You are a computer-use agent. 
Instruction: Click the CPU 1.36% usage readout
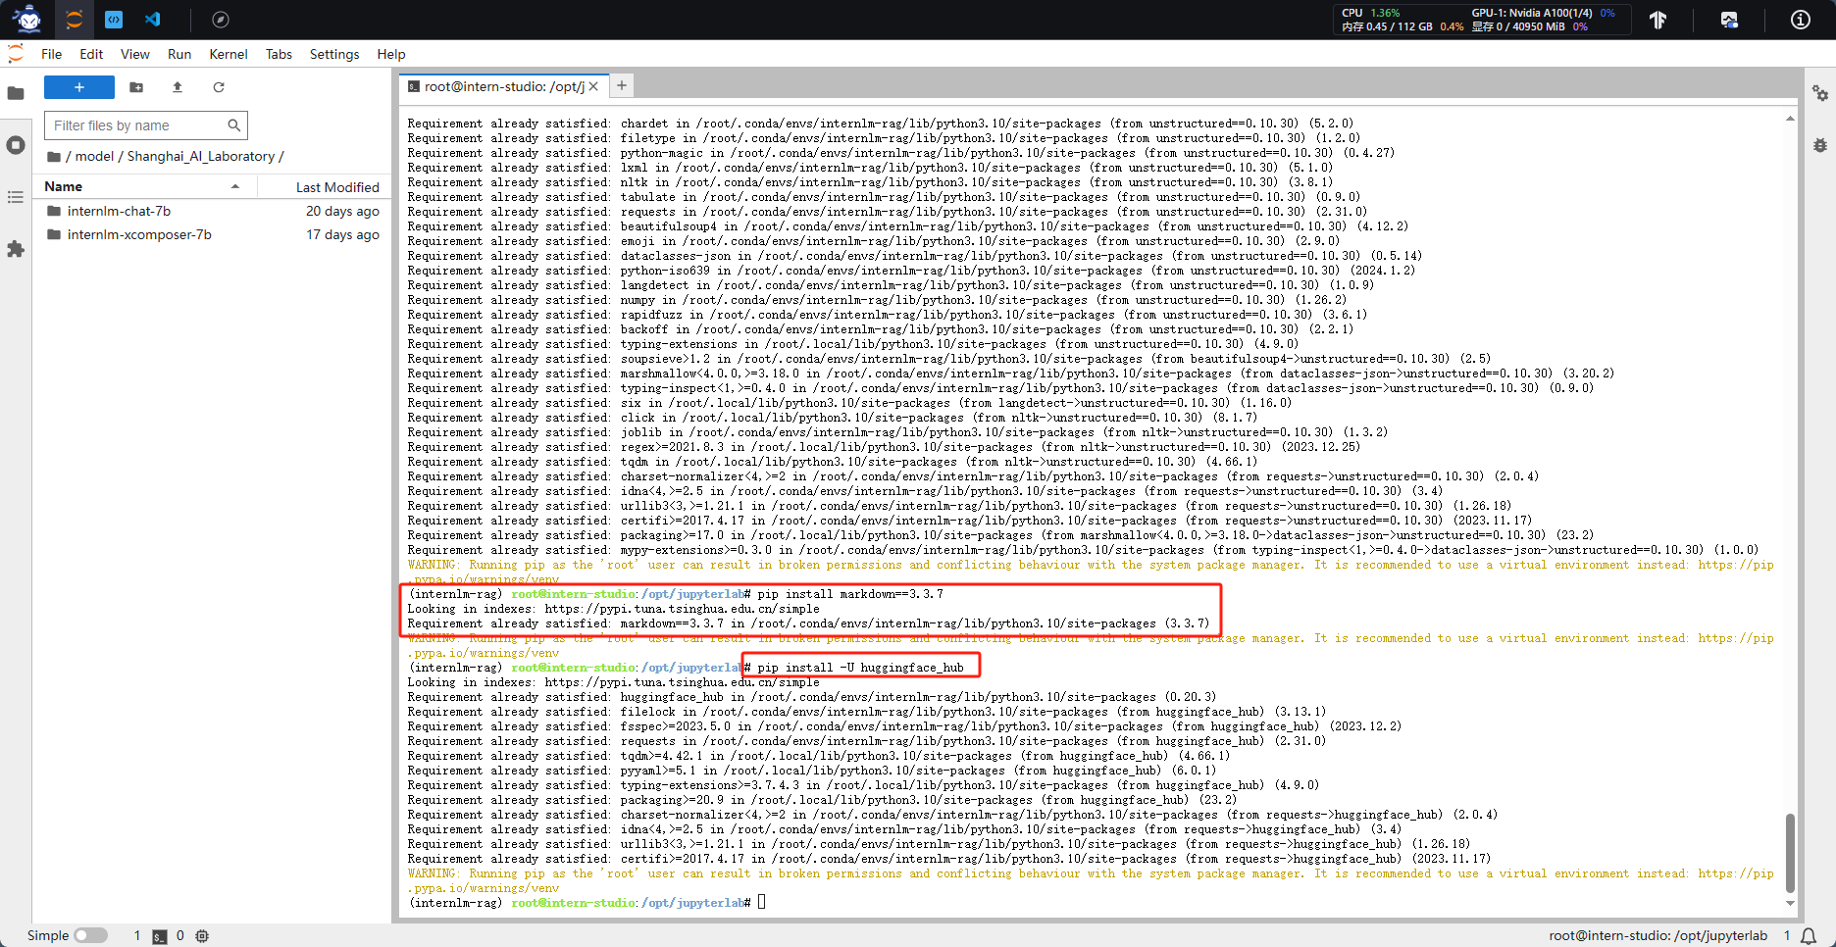[1371, 13]
